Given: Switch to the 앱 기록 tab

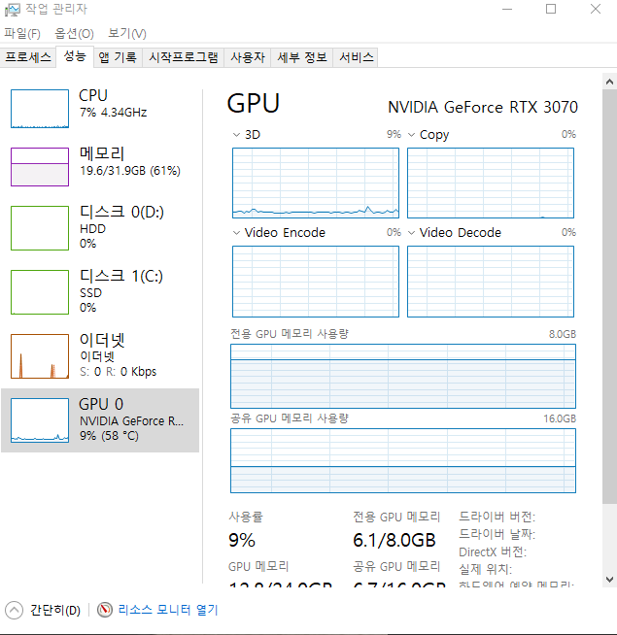Looking at the screenshot, I should tap(118, 57).
